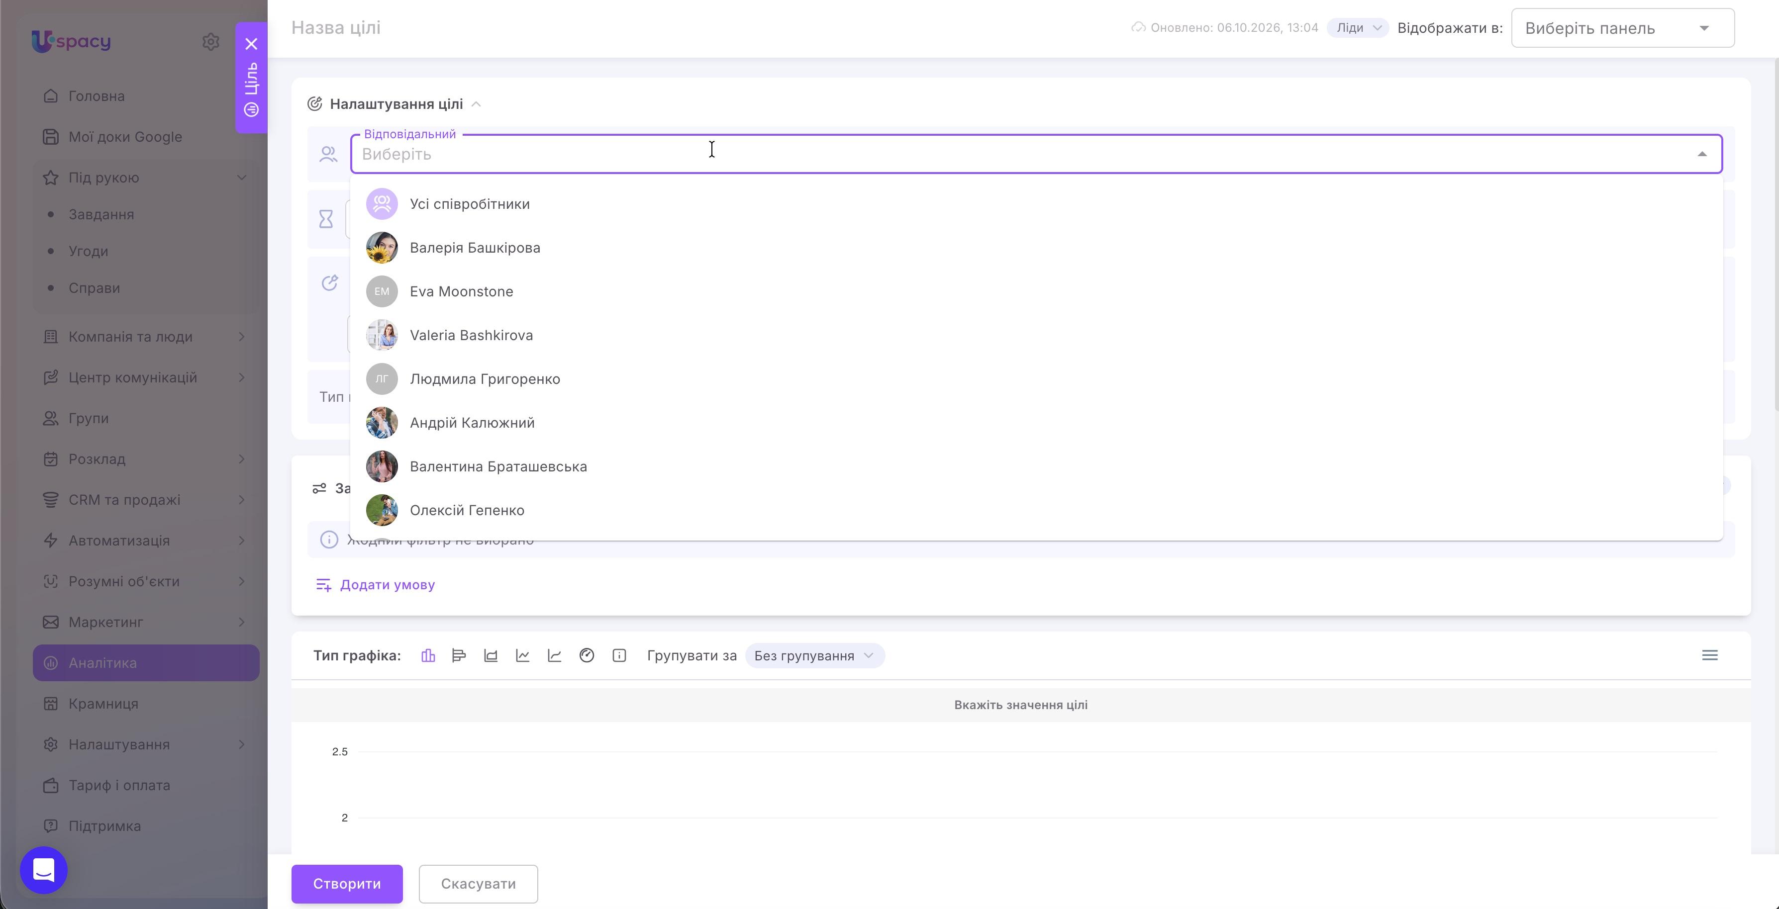Open Мої доки Google sidebar item

(x=146, y=137)
